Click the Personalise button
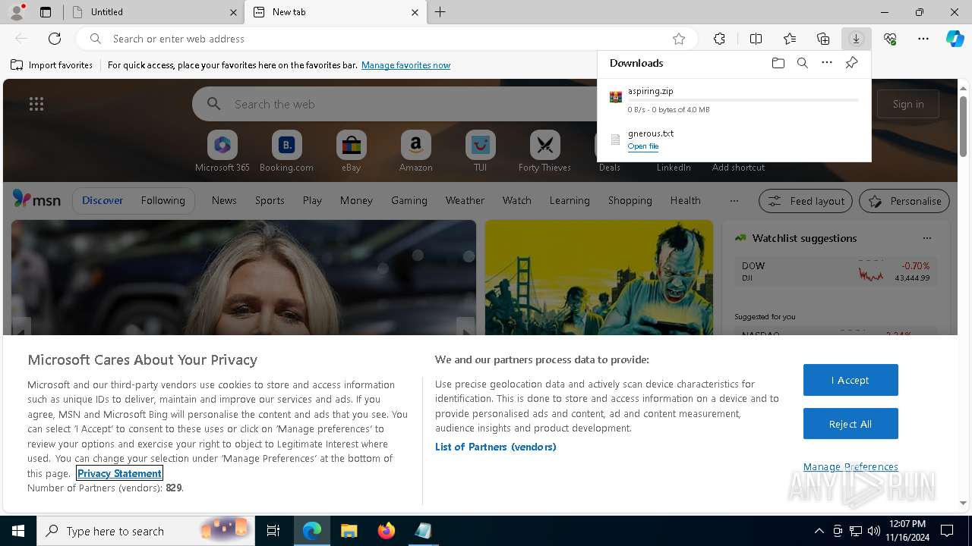The width and height of the screenshot is (972, 546). [x=904, y=201]
